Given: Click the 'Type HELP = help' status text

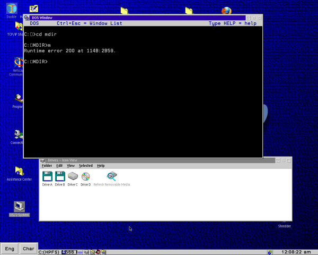Looking at the screenshot, I should point(233,23).
